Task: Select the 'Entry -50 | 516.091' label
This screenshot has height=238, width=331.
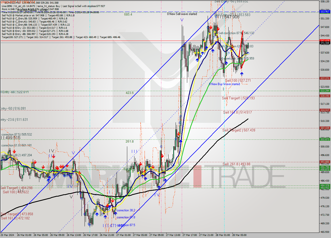Action: click(13, 109)
